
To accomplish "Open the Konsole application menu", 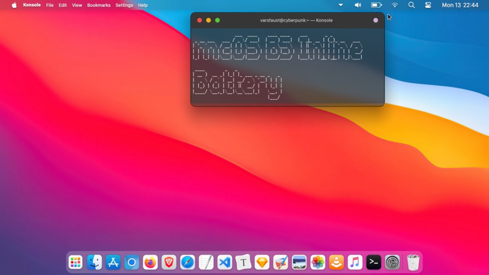I will point(32,5).
